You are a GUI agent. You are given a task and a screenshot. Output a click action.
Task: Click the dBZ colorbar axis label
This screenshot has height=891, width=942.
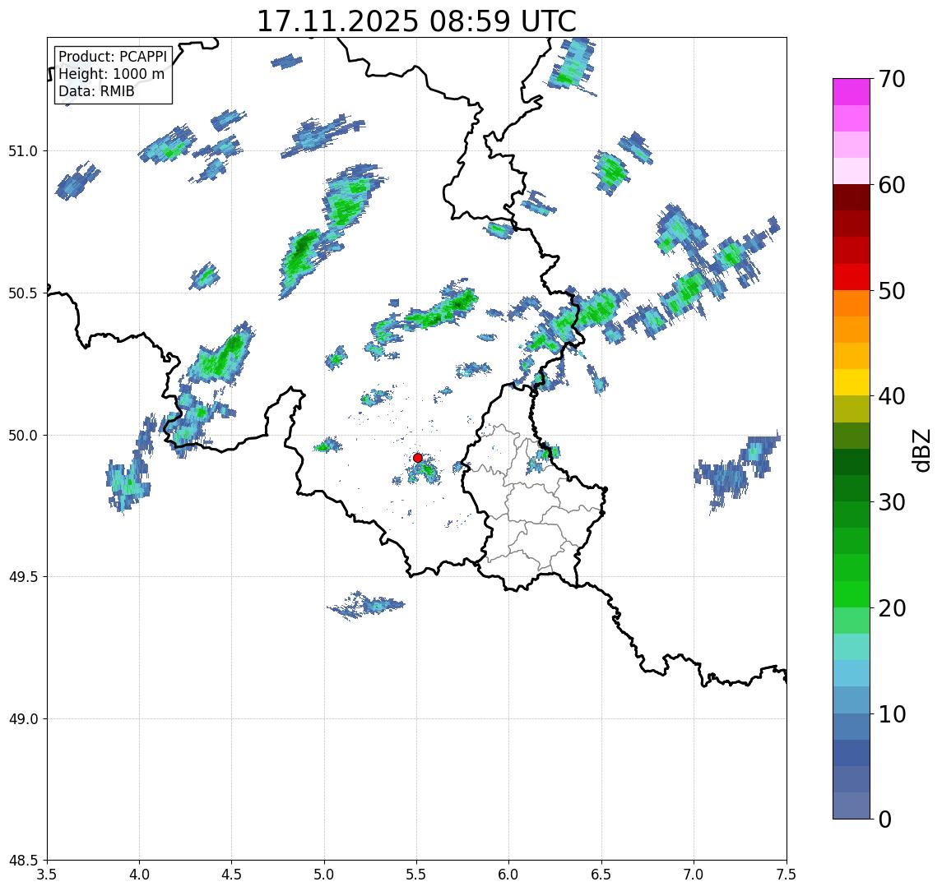coord(921,450)
